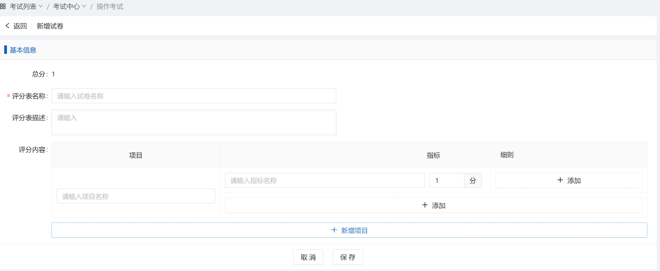Click the back arrow icon next to 返回
Image resolution: width=660 pixels, height=271 pixels.
coord(8,26)
